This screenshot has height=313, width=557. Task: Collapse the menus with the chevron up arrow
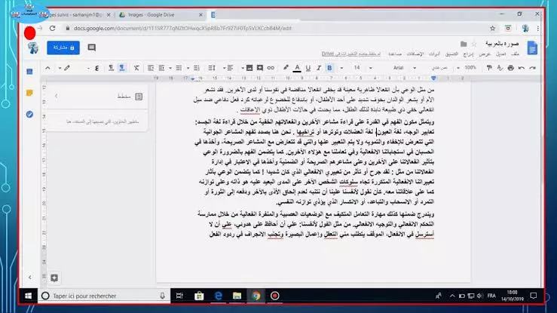coord(47,68)
